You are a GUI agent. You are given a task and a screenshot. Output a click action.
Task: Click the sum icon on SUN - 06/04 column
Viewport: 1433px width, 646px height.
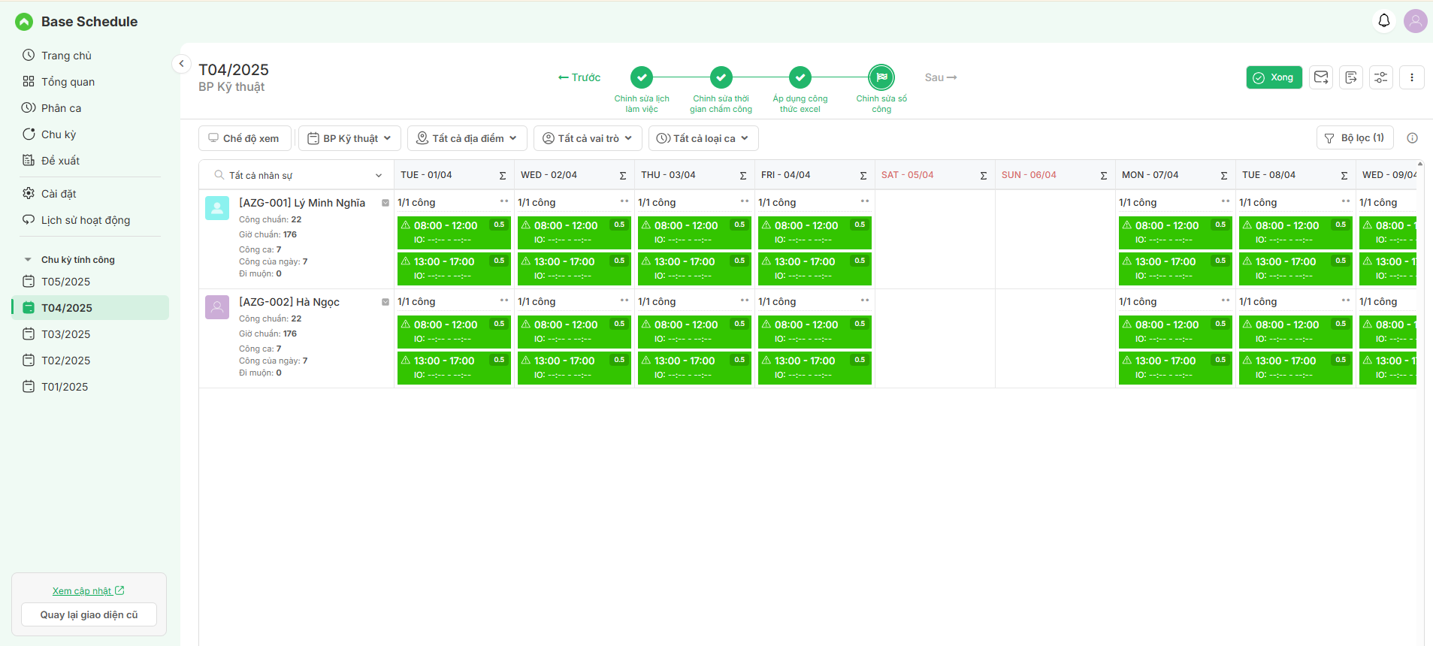coord(1104,176)
